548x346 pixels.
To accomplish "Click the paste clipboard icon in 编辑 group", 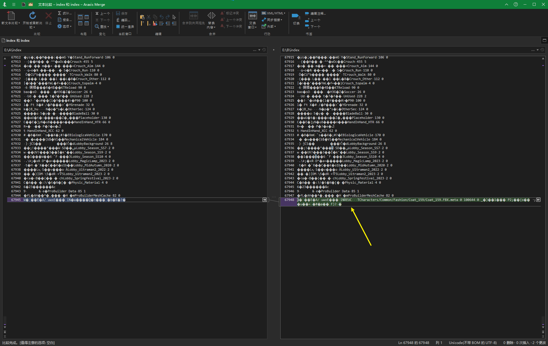I will pyautogui.click(x=142, y=17).
